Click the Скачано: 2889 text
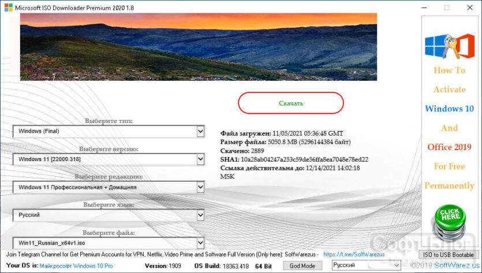This screenshot has width=482, height=273. (x=242, y=151)
